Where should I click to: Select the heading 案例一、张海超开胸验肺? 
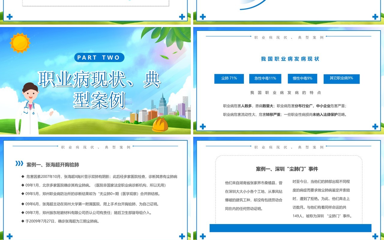(x=53, y=165)
